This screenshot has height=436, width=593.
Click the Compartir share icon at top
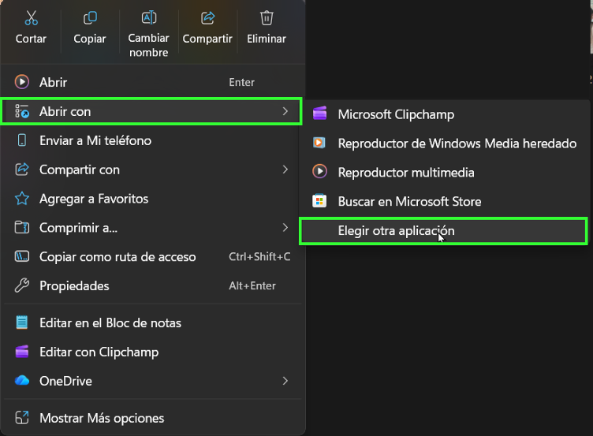click(207, 18)
